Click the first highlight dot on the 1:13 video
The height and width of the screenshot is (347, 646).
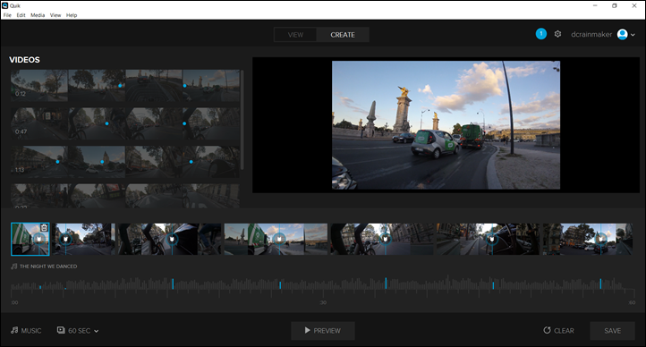click(57, 162)
